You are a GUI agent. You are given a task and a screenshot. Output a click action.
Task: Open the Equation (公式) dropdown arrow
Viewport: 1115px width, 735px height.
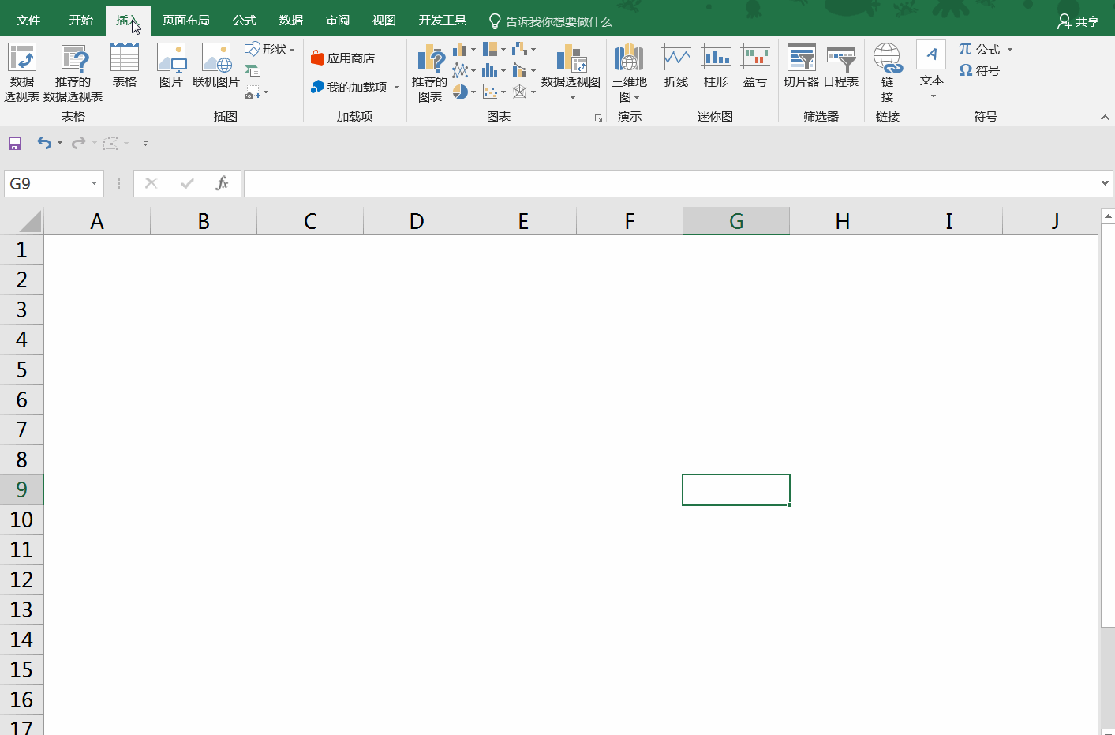click(x=1010, y=49)
